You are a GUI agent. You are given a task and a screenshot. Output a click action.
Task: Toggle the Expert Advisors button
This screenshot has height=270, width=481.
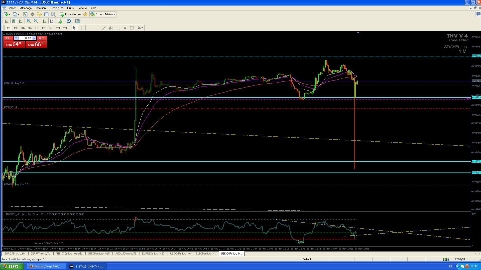[103, 14]
